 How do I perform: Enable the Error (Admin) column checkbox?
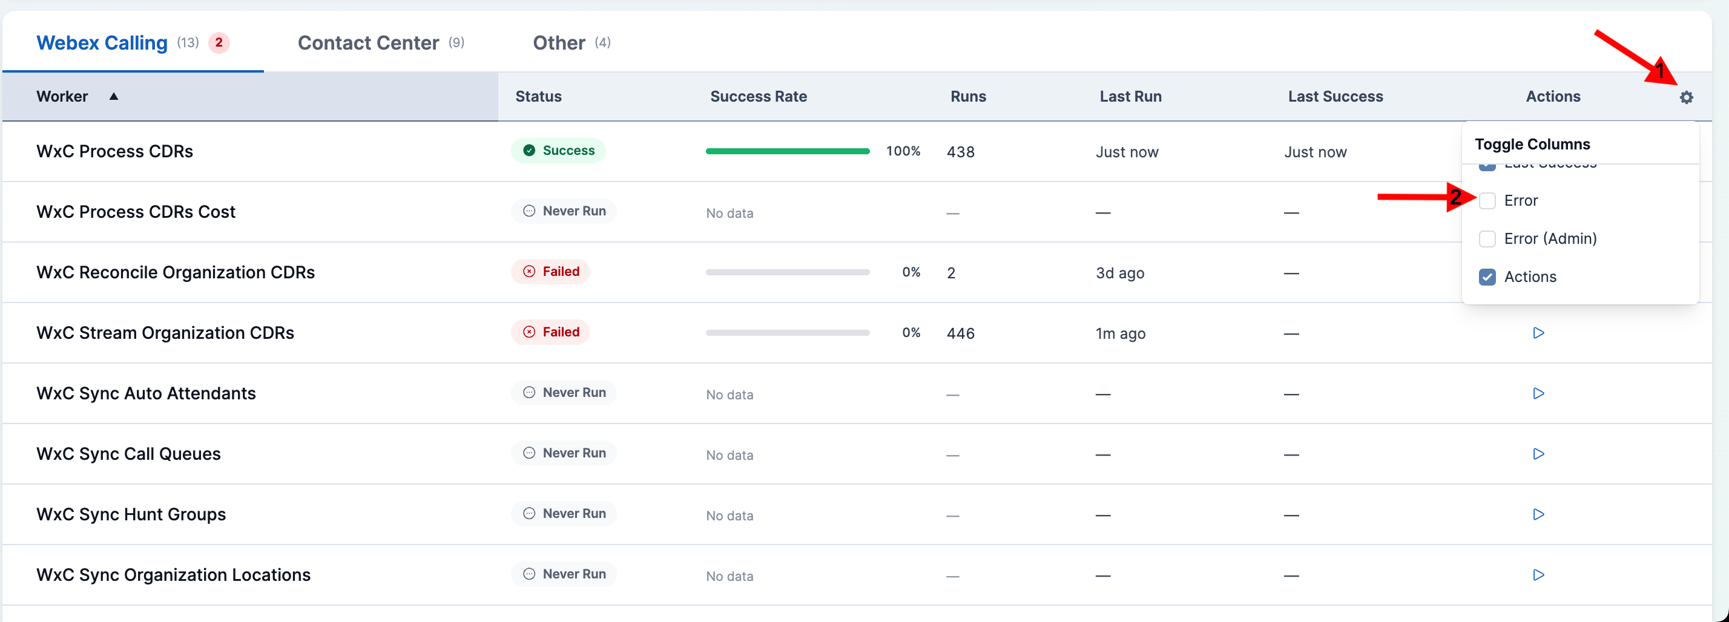[x=1487, y=239]
